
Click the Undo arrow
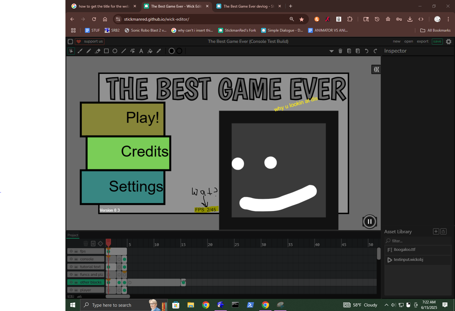coord(367,51)
